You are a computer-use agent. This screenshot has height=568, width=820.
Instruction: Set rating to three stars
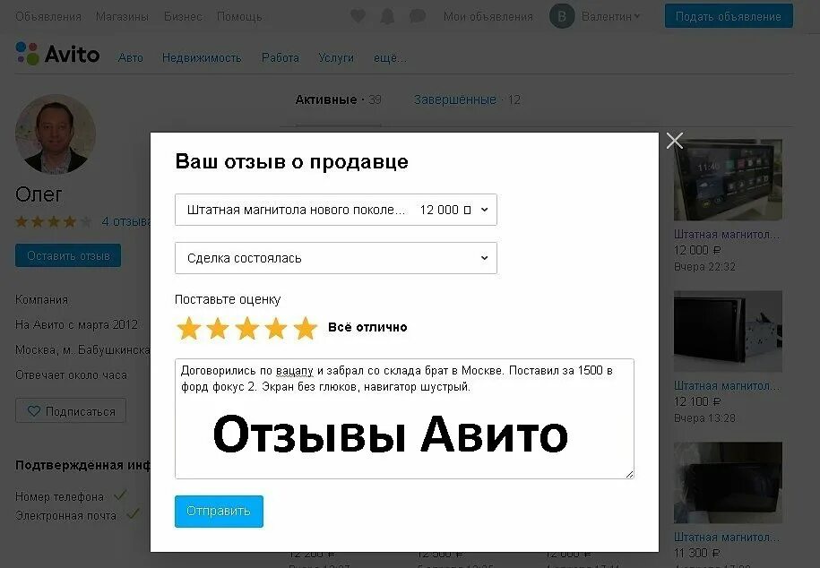(246, 328)
